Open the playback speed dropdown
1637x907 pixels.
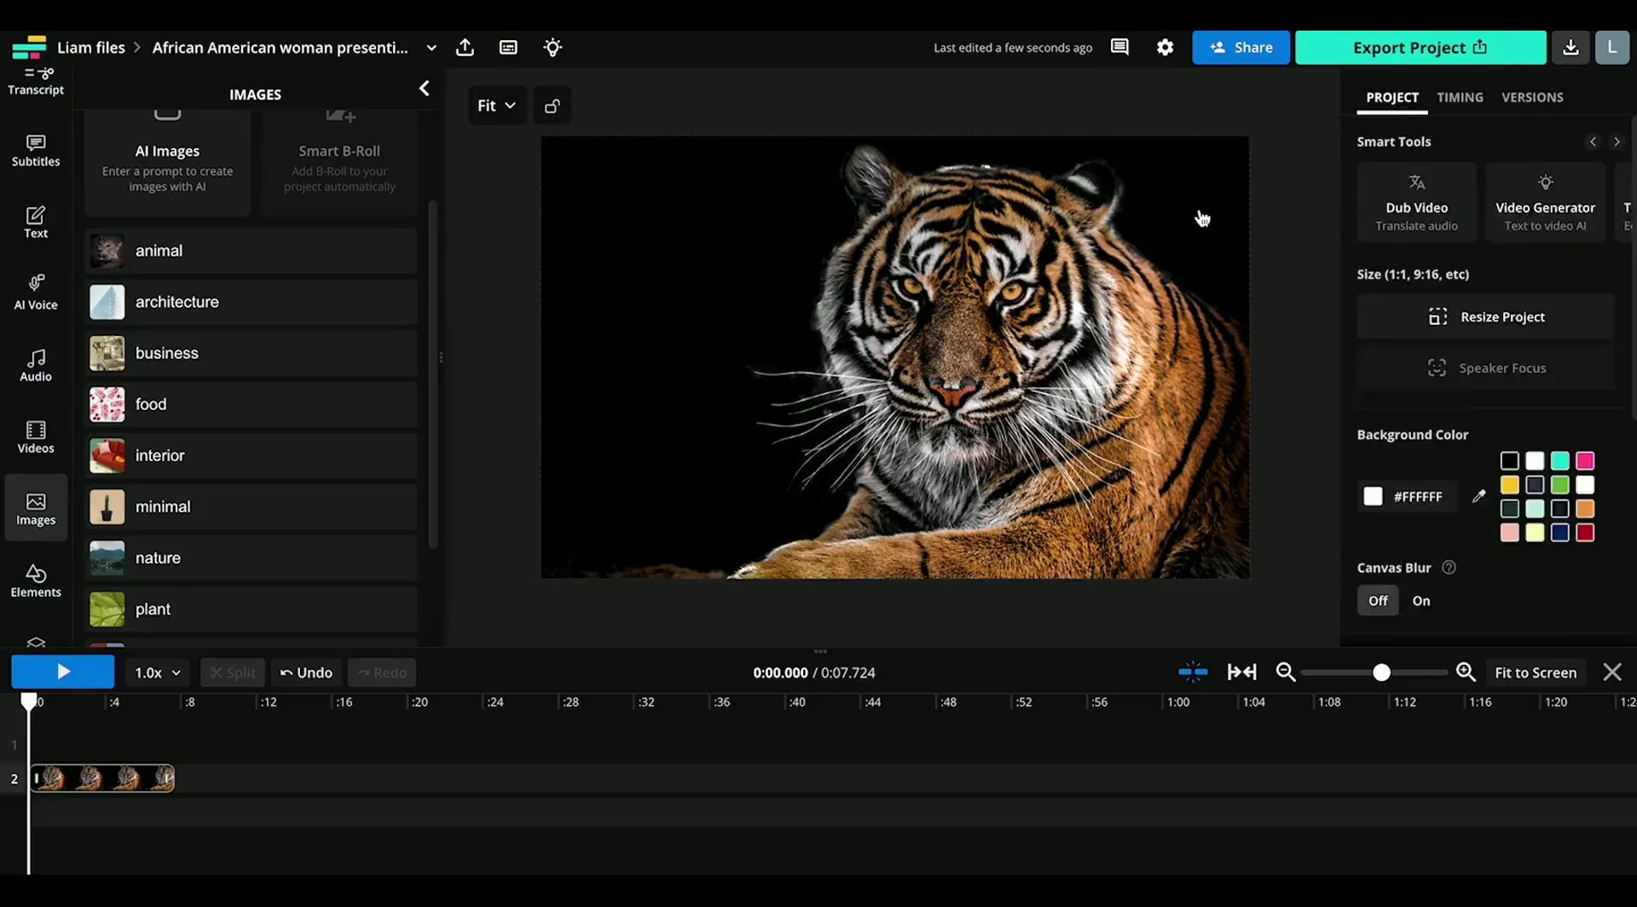[156, 672]
